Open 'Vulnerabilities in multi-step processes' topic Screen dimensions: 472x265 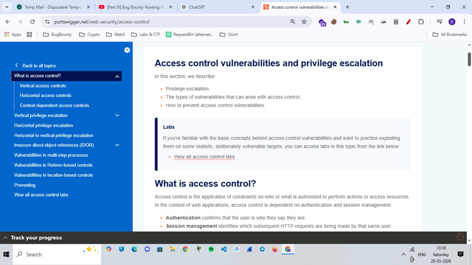pos(51,155)
